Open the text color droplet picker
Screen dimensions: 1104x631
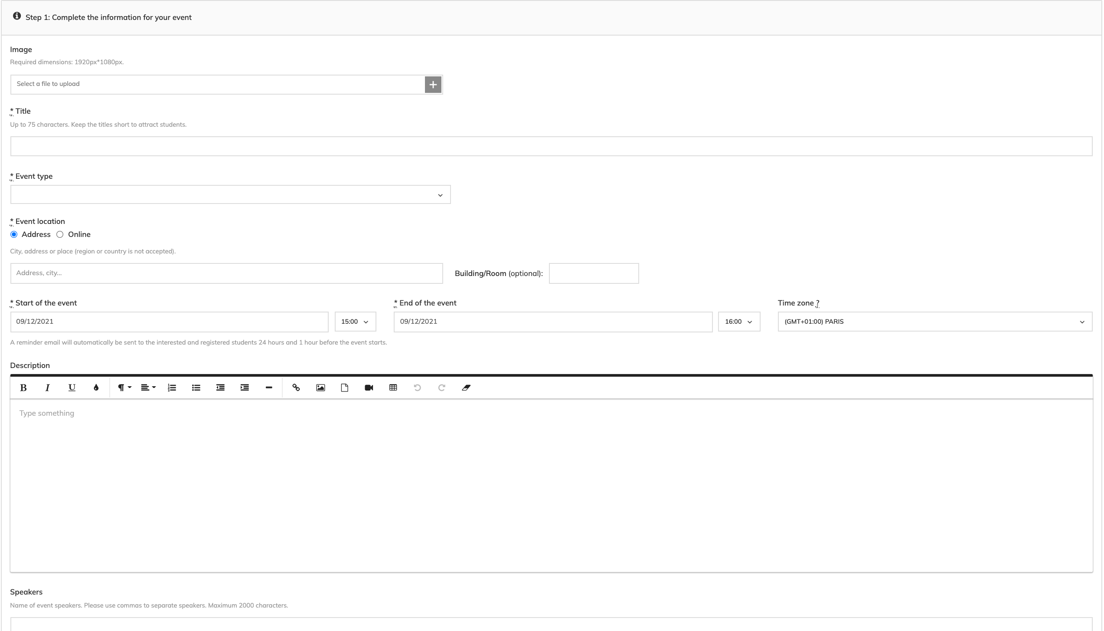[x=96, y=388]
